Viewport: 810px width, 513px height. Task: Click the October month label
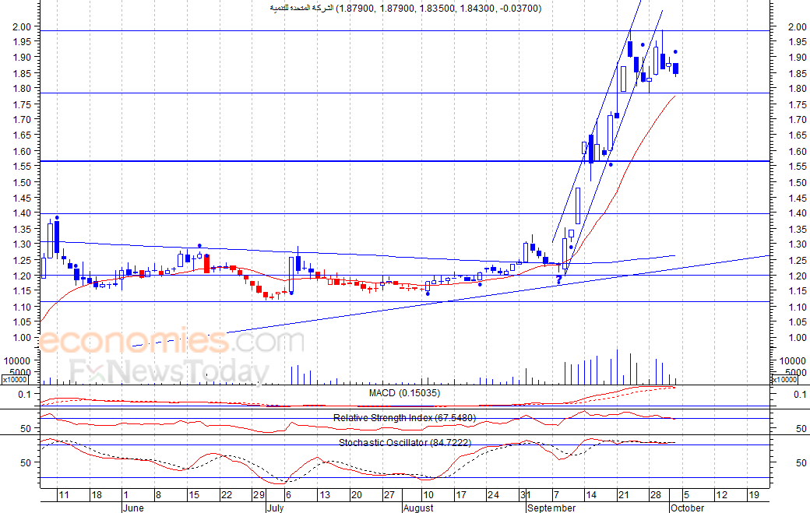point(687,508)
